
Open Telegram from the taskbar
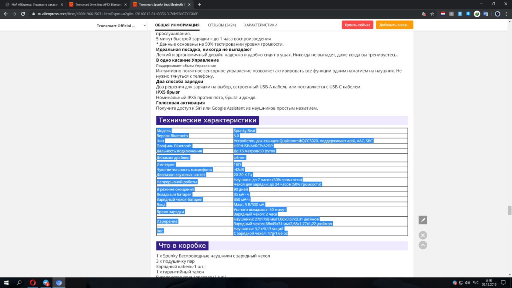click(46, 282)
